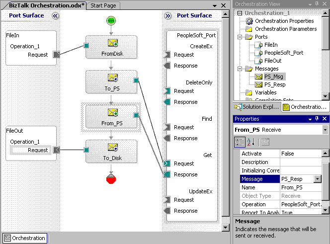Switch to Solution Explorer tab

pos(257,107)
